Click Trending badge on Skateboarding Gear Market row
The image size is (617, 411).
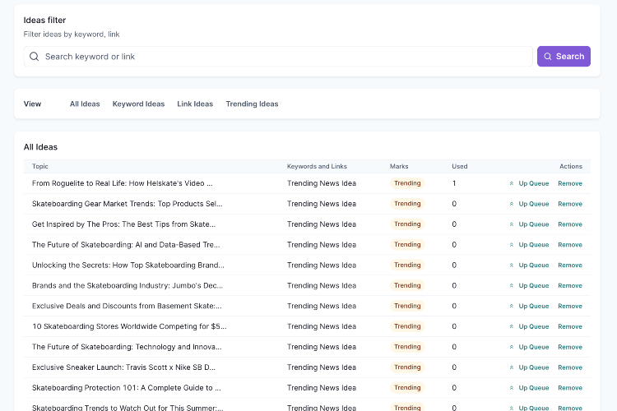coord(407,204)
